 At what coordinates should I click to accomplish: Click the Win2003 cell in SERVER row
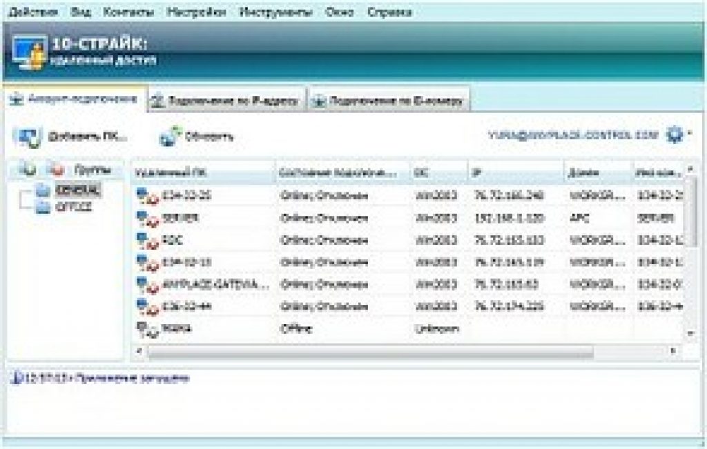coord(436,218)
